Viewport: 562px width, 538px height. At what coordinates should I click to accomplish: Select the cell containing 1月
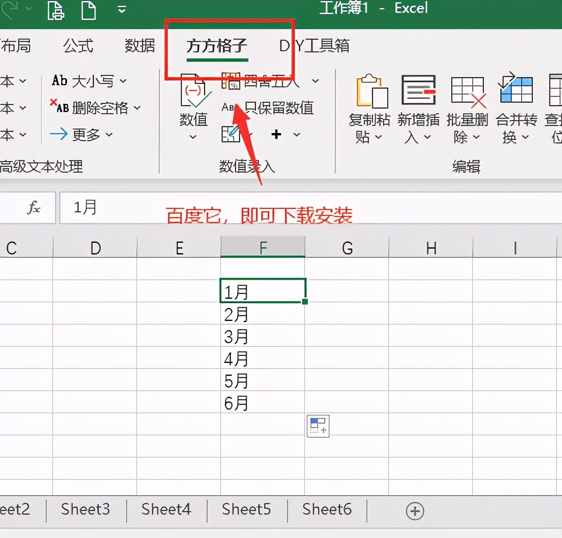[263, 291]
